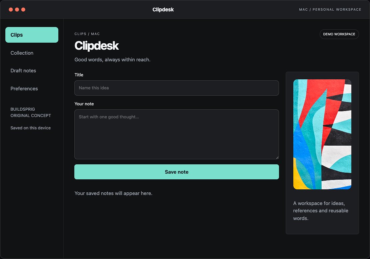Click the large Clipdesk heading
The width and height of the screenshot is (370, 259).
(x=97, y=46)
